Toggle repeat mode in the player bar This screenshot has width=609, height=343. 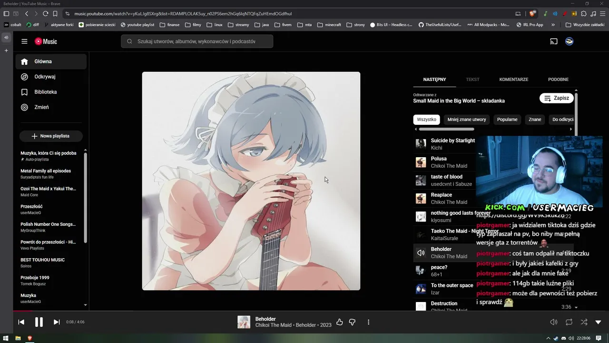point(569,322)
